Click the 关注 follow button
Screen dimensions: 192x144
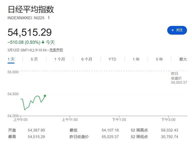[x=177, y=30]
